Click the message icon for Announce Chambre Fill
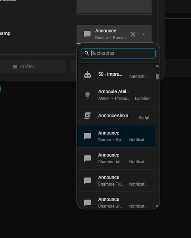Viewport: 191px width, 238px height. pos(88,180)
